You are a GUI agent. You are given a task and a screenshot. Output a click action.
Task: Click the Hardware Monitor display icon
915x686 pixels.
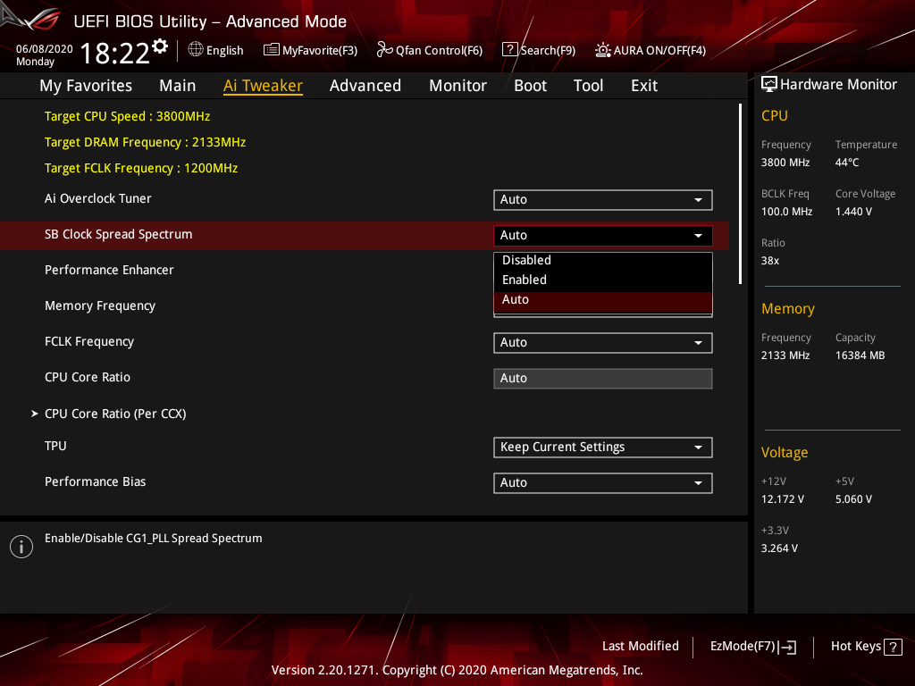pos(769,84)
